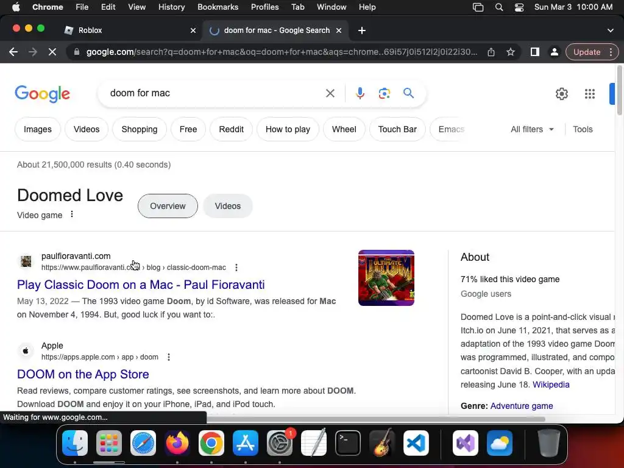Launch Visual Studio Code from the Dock
Screen dimensions: 624x468
tap(416, 443)
